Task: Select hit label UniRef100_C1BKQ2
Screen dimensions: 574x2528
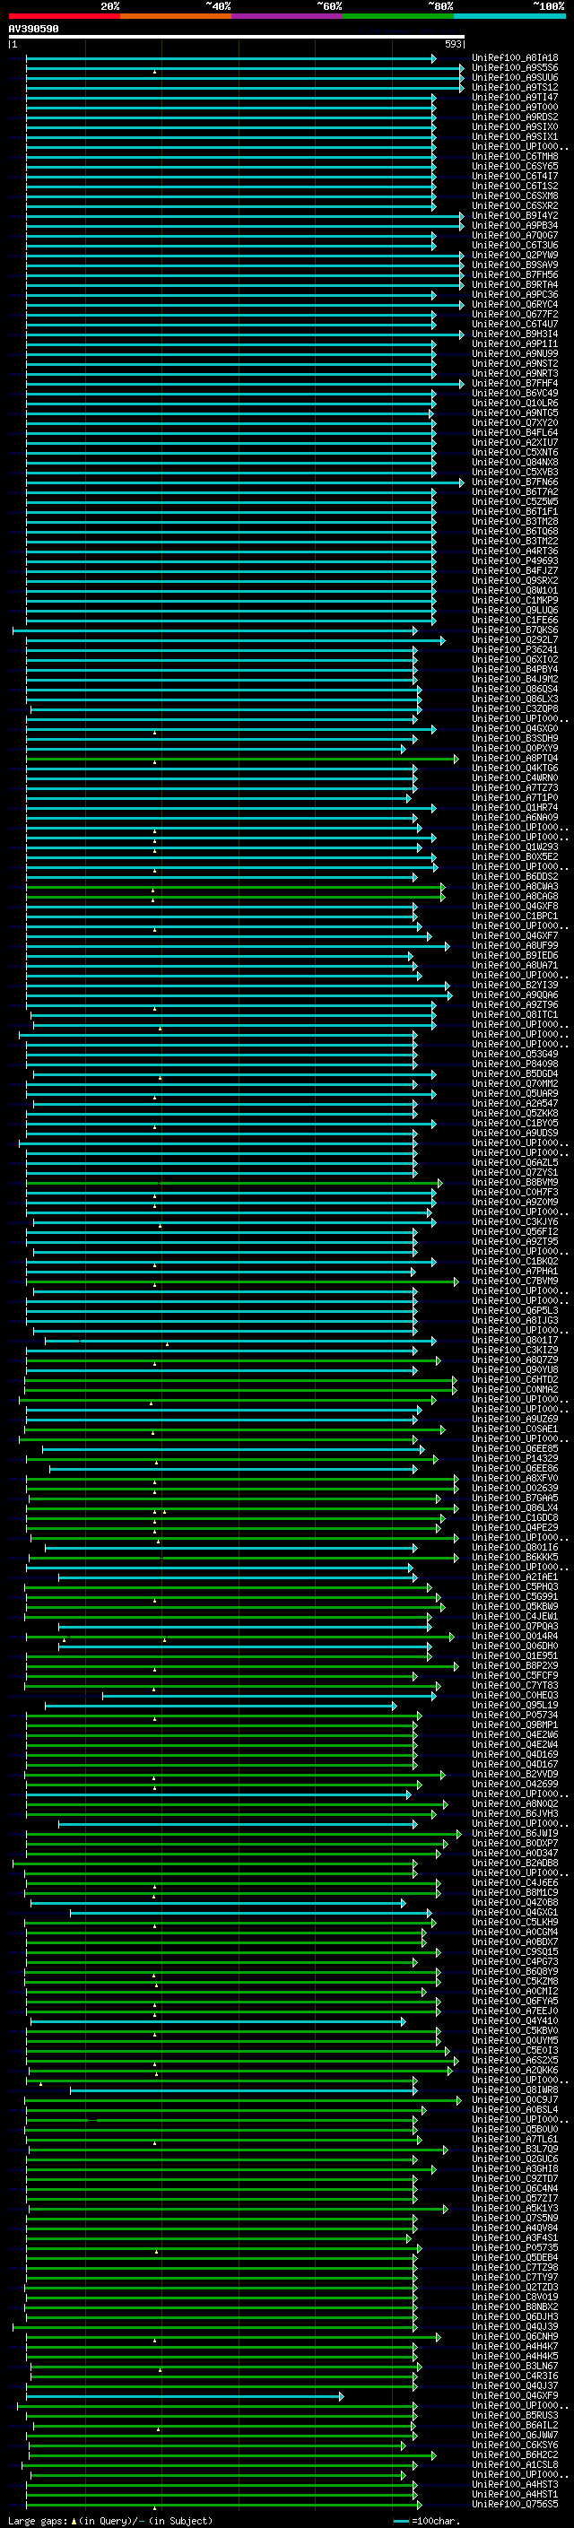Action: click(515, 1261)
